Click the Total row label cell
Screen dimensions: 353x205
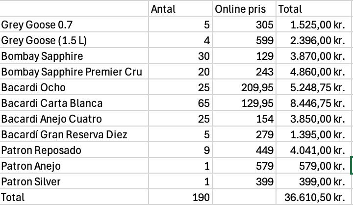point(74,197)
